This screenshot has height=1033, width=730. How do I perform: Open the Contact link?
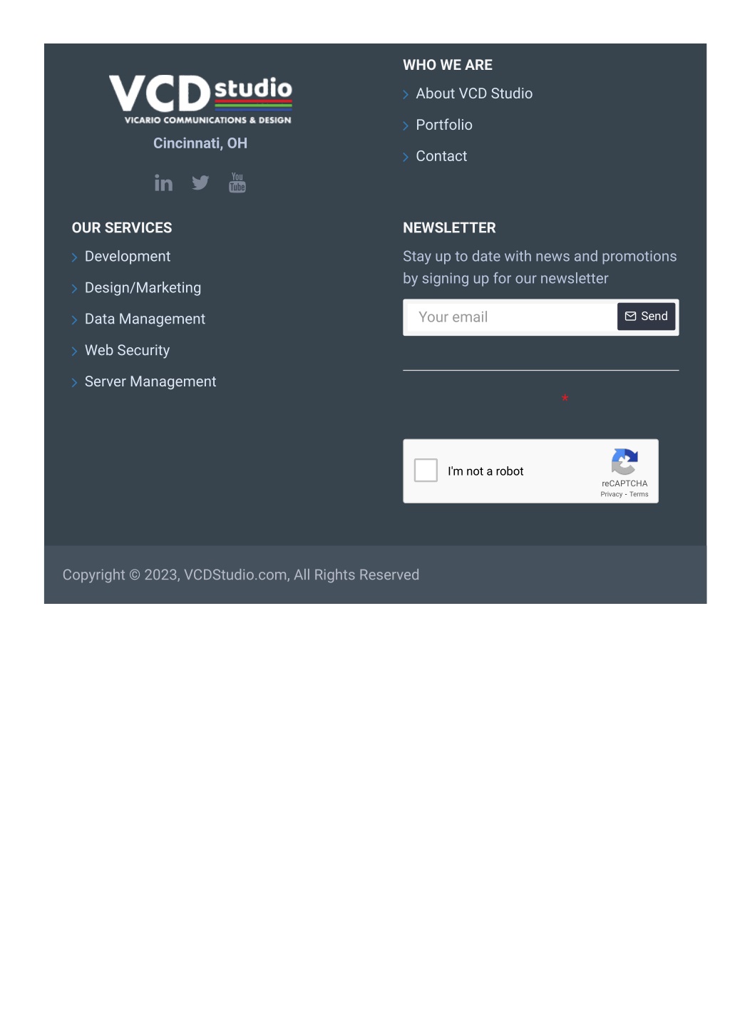(x=441, y=156)
